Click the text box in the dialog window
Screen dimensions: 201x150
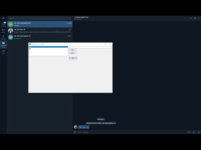click(90, 47)
